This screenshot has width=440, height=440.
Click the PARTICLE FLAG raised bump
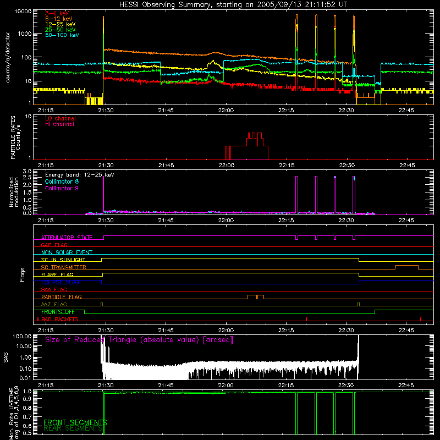256,297
